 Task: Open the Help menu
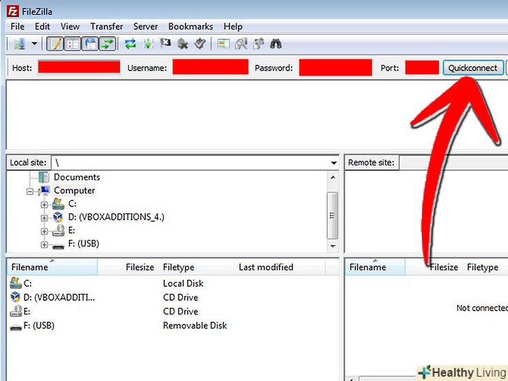[x=233, y=27]
